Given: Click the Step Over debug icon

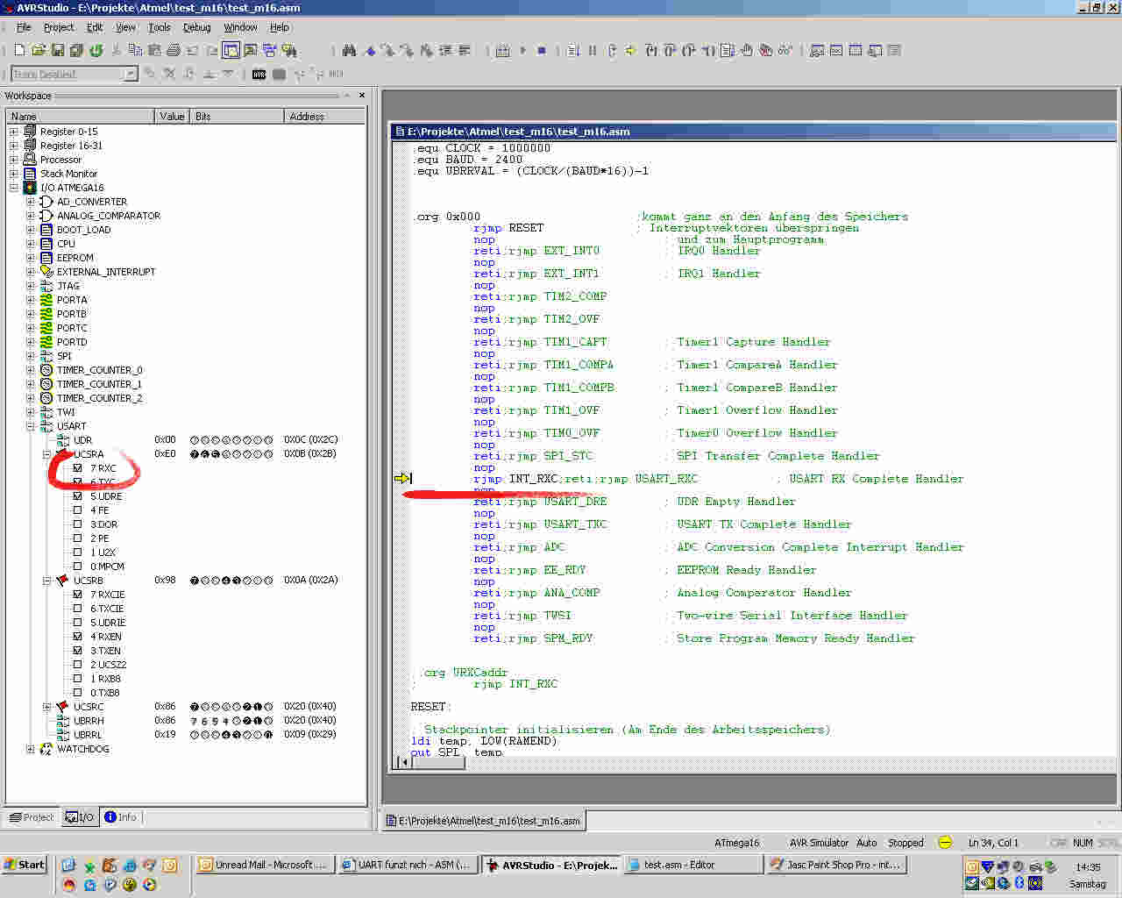Looking at the screenshot, I should tap(671, 51).
